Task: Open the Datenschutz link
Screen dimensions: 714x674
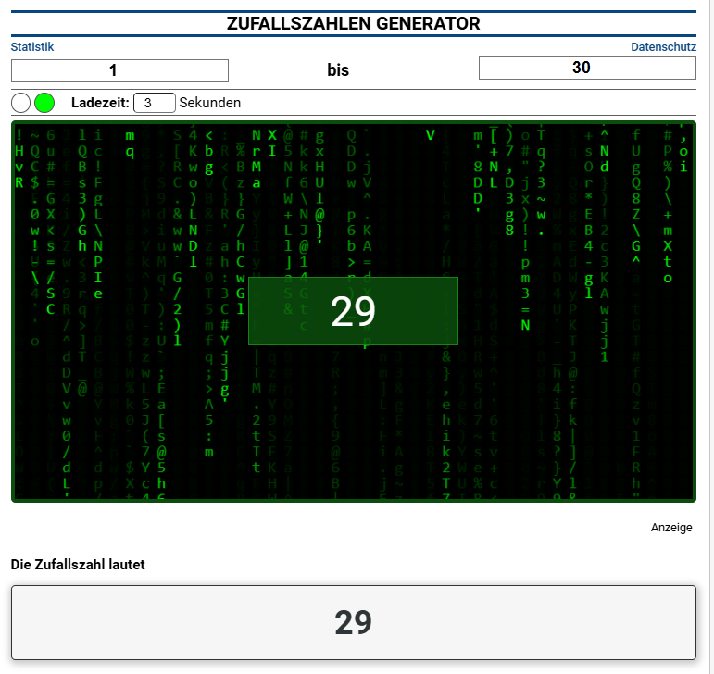Action: pos(663,46)
